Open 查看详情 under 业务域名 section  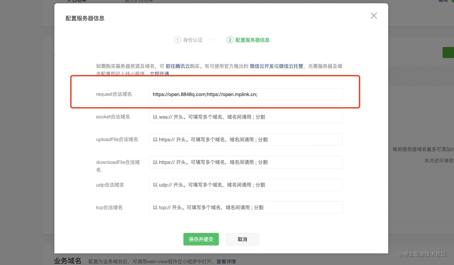[226, 261]
